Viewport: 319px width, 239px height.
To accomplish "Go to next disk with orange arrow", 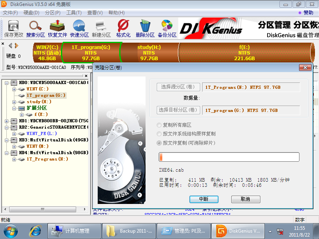I will pos(16,45).
